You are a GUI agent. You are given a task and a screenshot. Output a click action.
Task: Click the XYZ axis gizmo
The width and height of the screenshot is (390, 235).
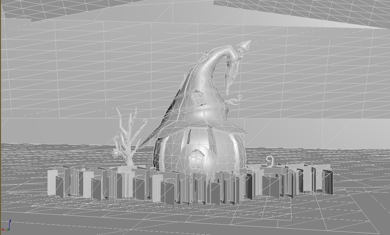coord(6,226)
